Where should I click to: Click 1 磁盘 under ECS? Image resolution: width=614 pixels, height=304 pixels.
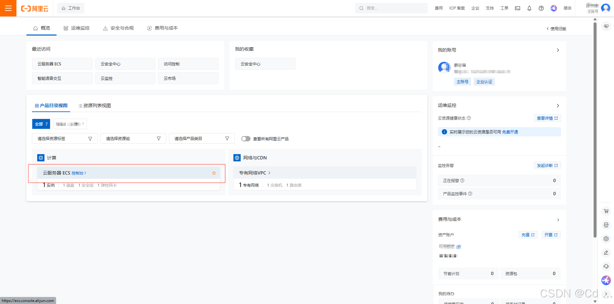tap(68, 185)
